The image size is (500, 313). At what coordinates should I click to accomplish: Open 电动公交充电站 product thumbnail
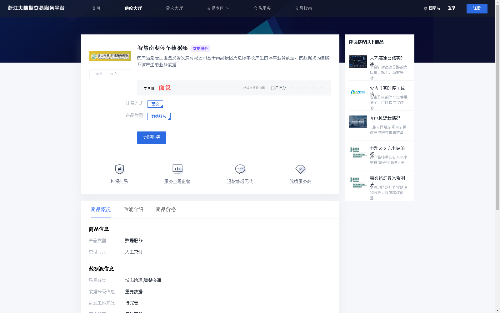pos(358,152)
